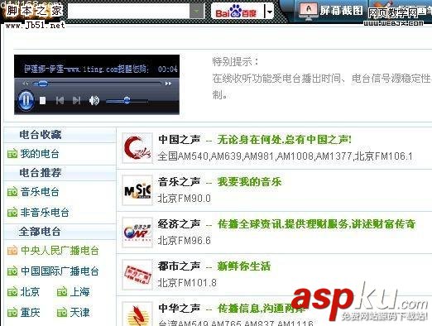Click the 屏幕截图 screenshot monitor icon
The height and width of the screenshot is (326, 432).
309,12
